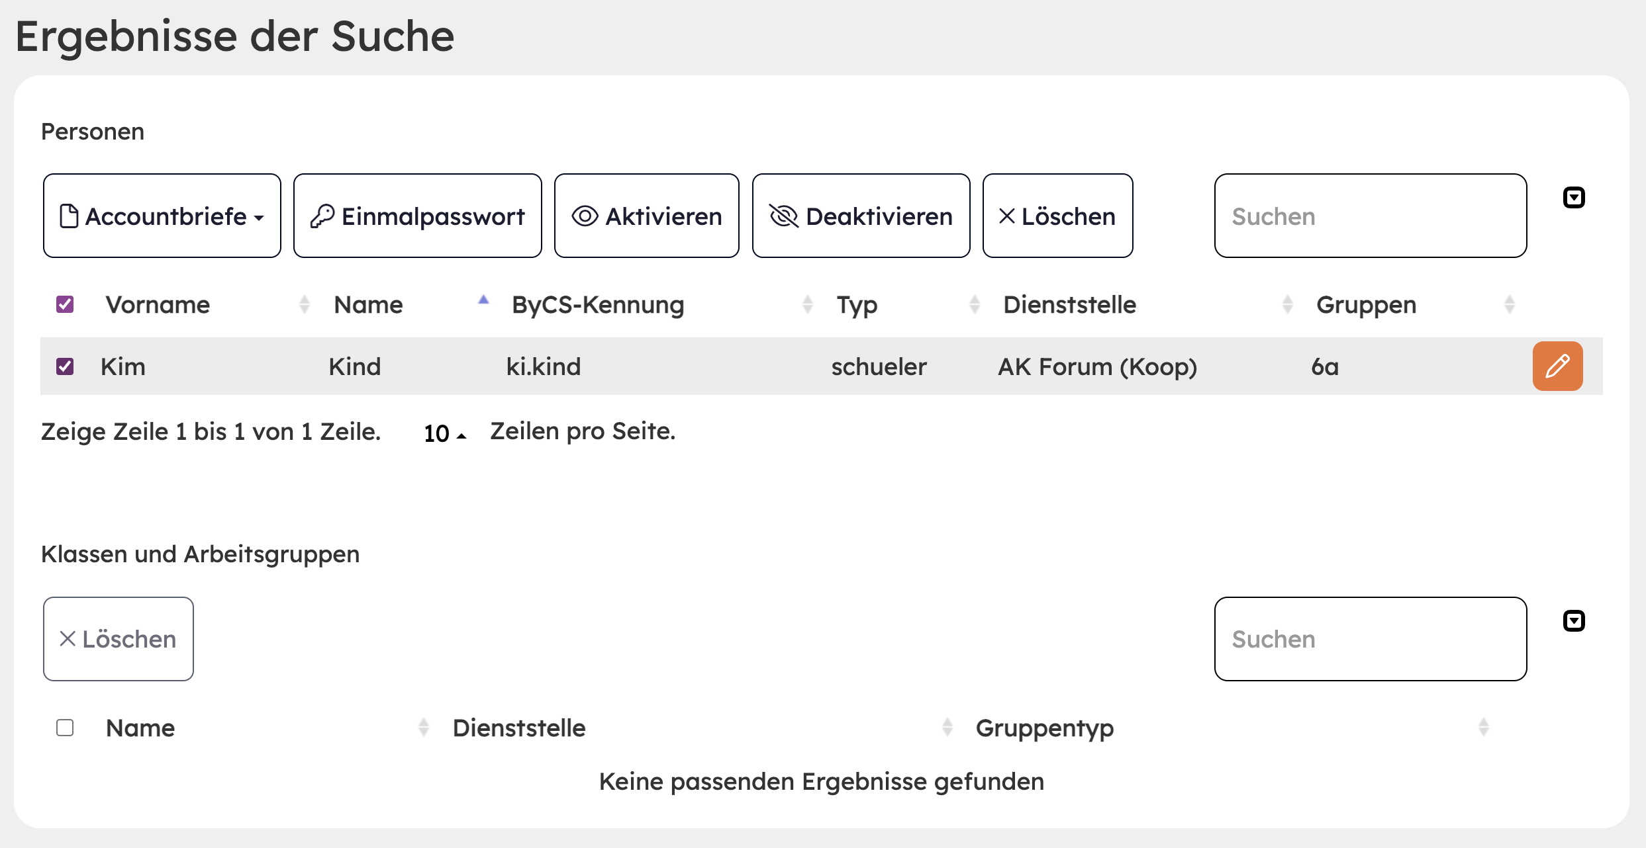1646x848 pixels.
Task: Open the Accountbriefe dropdown
Action: pos(162,216)
